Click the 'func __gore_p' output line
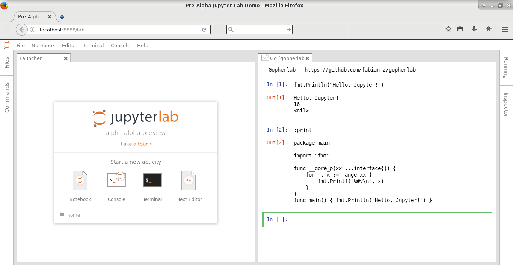Image resolution: width=513 pixels, height=265 pixels. click(x=345, y=168)
